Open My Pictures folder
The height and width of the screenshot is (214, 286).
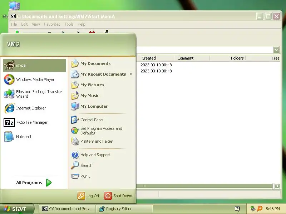102,85
